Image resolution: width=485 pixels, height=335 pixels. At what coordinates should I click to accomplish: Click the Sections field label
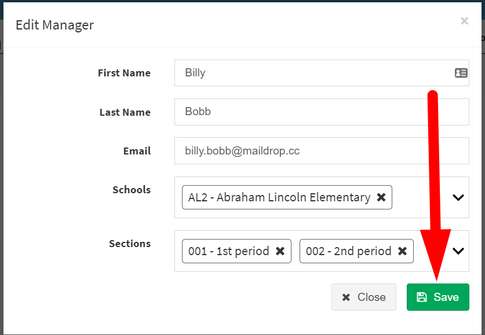[x=130, y=244]
